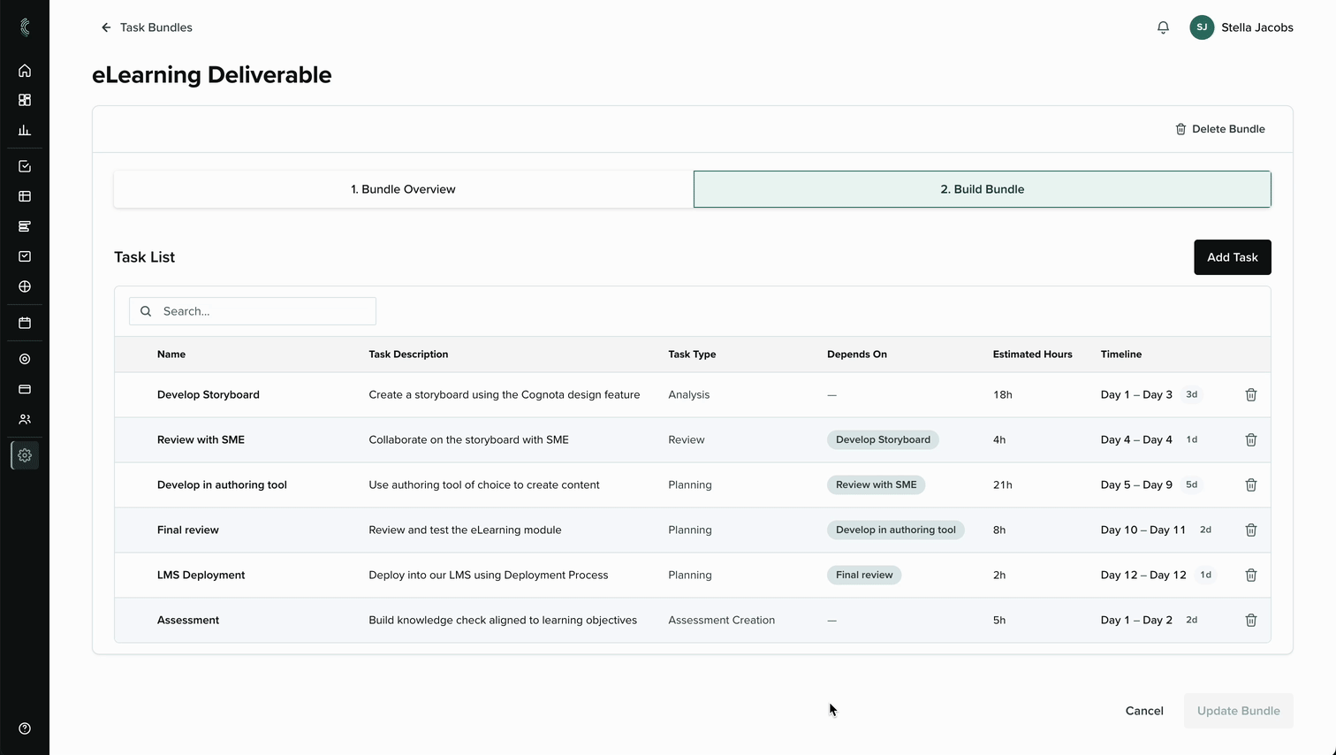Delete the Develop in authoring tool task
The image size is (1336, 755).
(x=1251, y=484)
